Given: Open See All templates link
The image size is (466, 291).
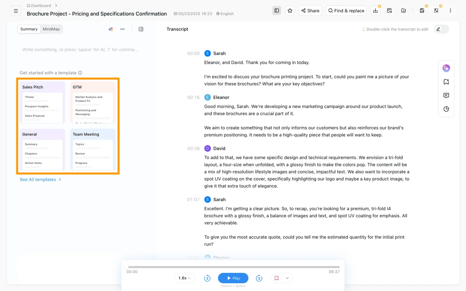Looking at the screenshot, I should pos(40,179).
